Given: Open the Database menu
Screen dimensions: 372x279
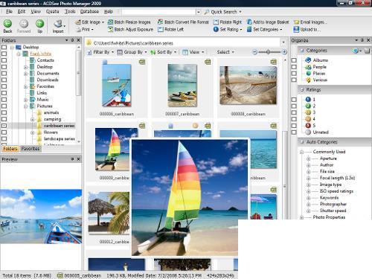Looking at the screenshot, I should pos(89,11).
